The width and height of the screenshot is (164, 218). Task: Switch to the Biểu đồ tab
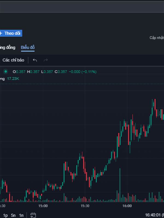tap(28, 47)
